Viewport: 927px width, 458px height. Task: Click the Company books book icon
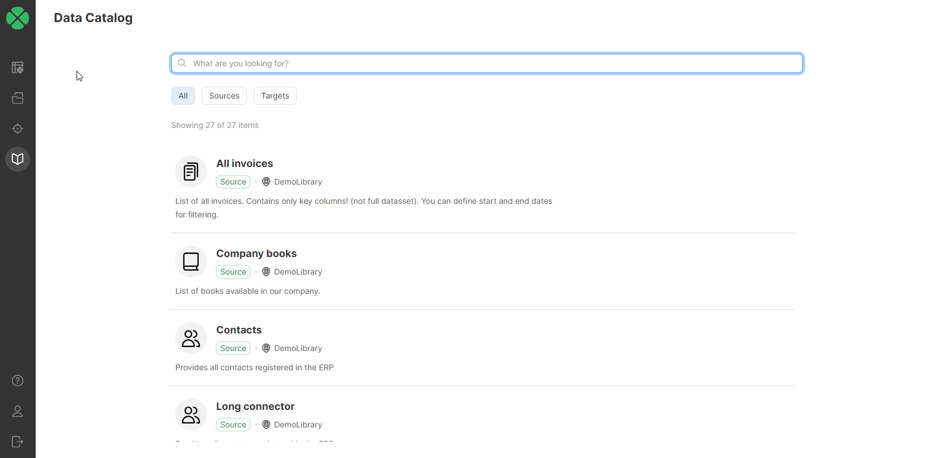191,262
